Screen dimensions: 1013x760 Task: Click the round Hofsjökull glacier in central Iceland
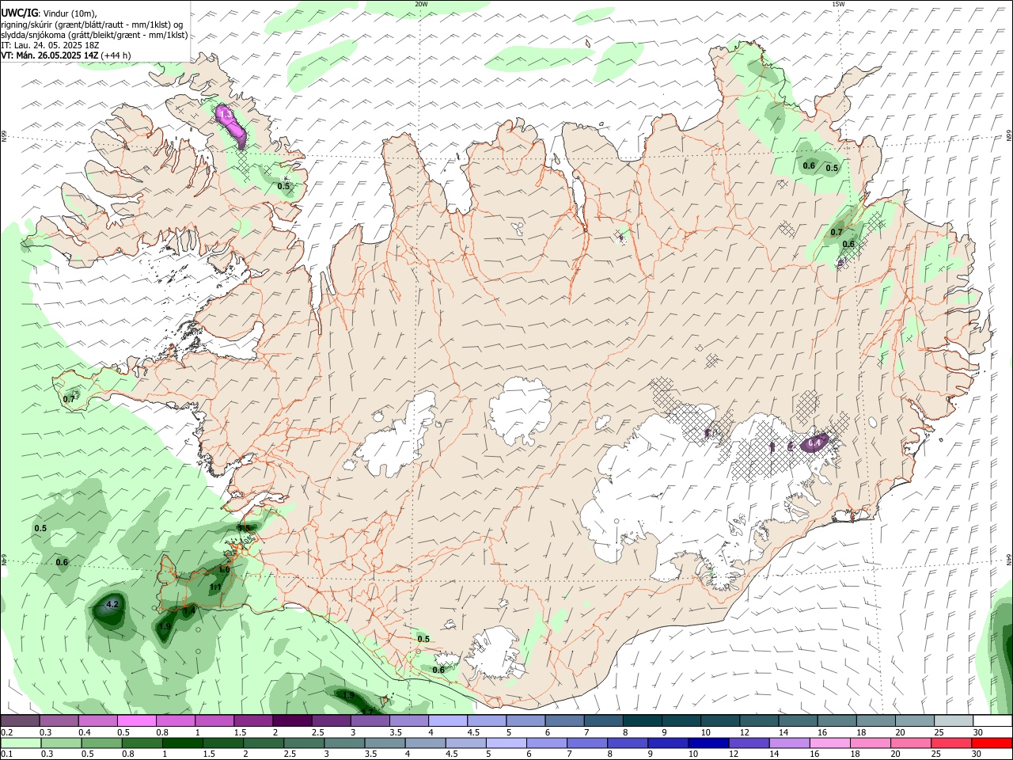tap(520, 410)
